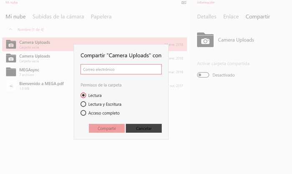This screenshot has height=174, width=292.
Task: Select the Lectura y Escritura radio button
Action: pos(83,104)
